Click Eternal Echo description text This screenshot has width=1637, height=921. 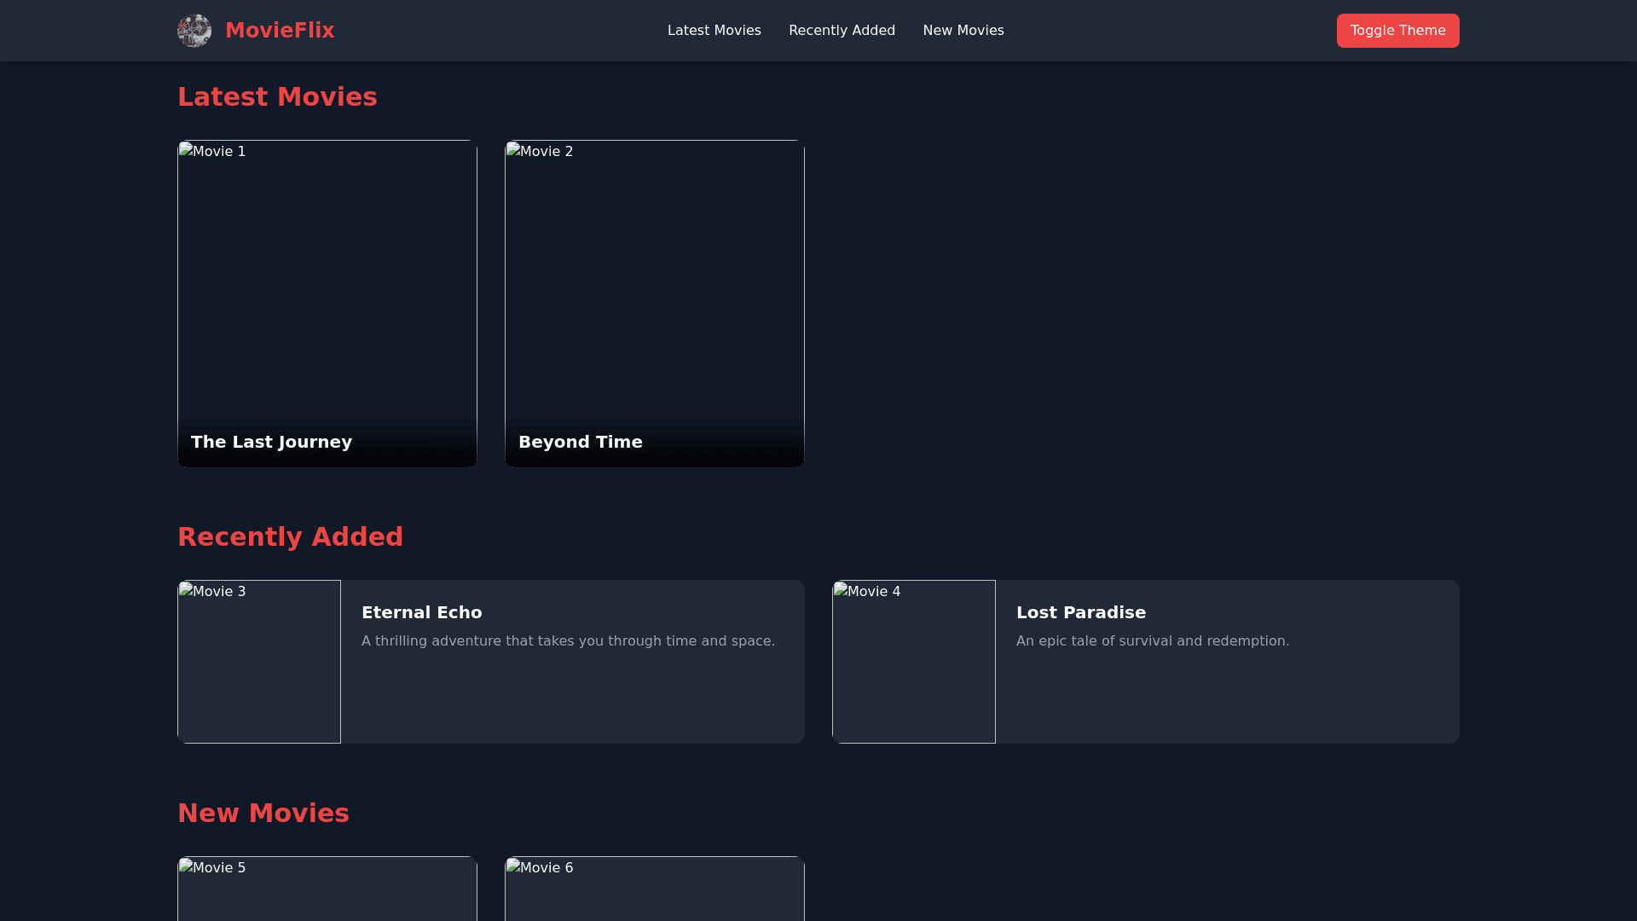coord(568,640)
